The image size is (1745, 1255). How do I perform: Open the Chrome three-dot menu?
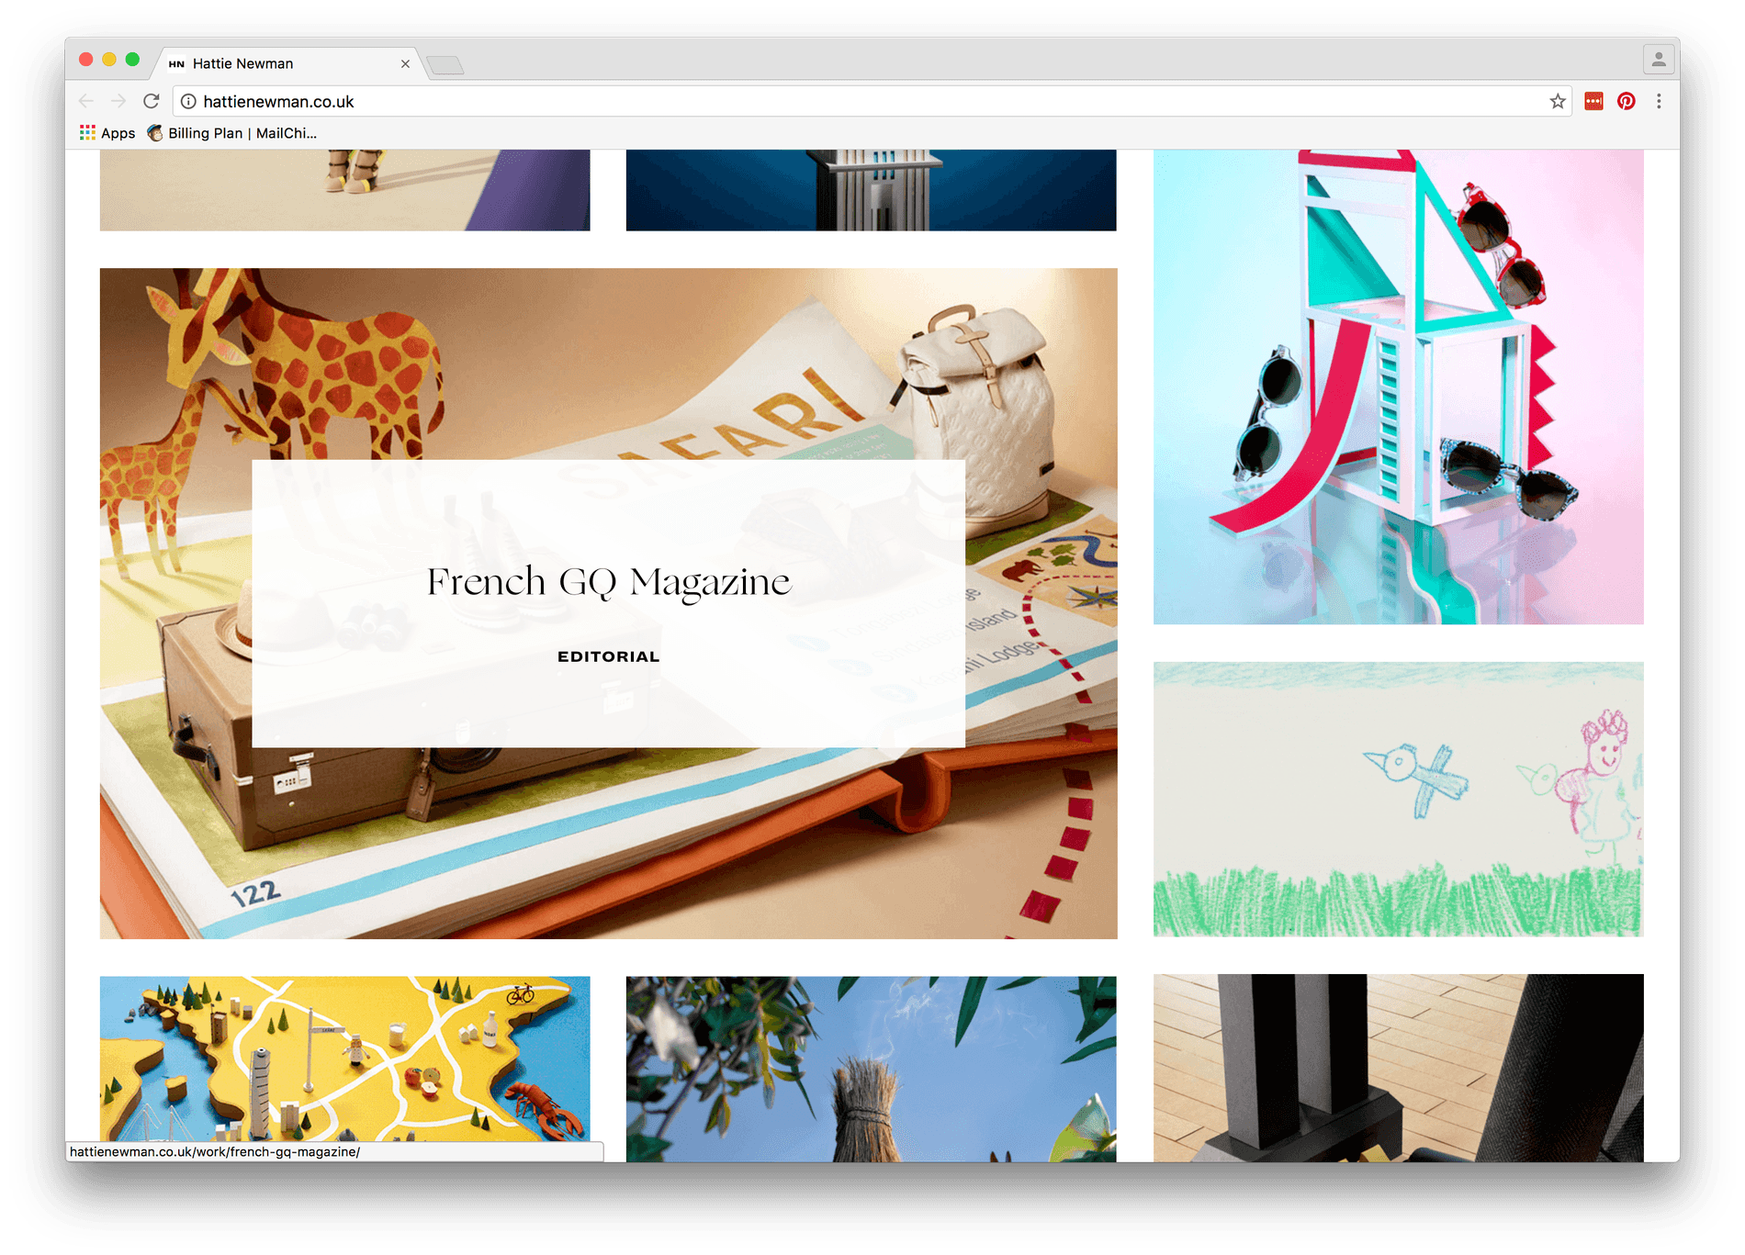(x=1659, y=102)
